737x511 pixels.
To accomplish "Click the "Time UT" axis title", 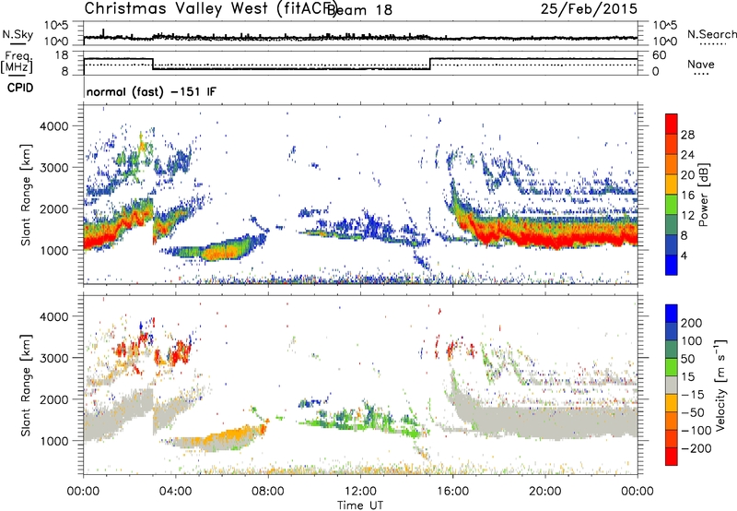I will pos(360,505).
